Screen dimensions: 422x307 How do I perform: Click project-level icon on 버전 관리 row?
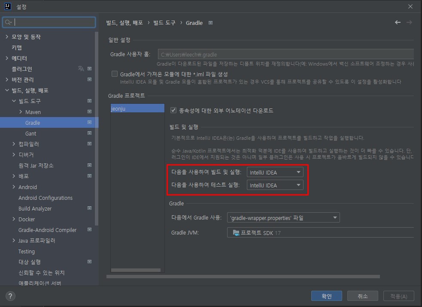(90, 79)
